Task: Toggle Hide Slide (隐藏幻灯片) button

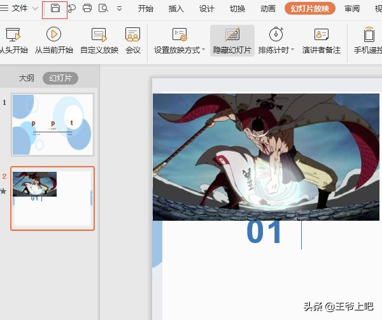Action: 232,41
